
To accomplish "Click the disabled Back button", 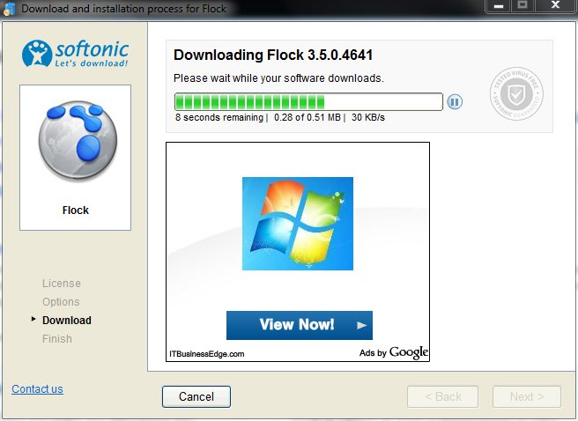I will click(x=442, y=396).
